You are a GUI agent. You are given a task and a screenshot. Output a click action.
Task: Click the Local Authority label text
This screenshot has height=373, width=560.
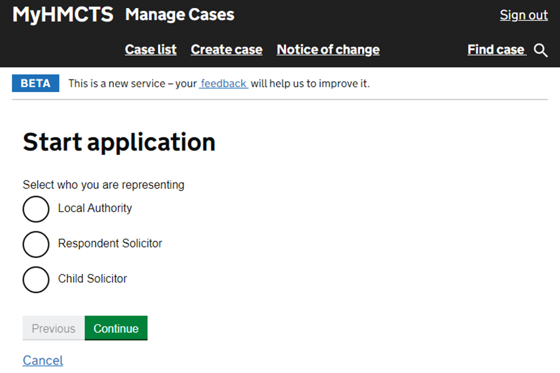(x=95, y=209)
